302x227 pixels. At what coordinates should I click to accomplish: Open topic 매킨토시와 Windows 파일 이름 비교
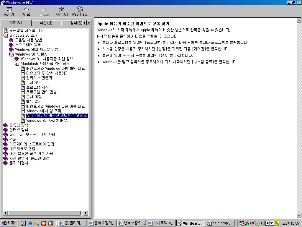tap(55, 106)
